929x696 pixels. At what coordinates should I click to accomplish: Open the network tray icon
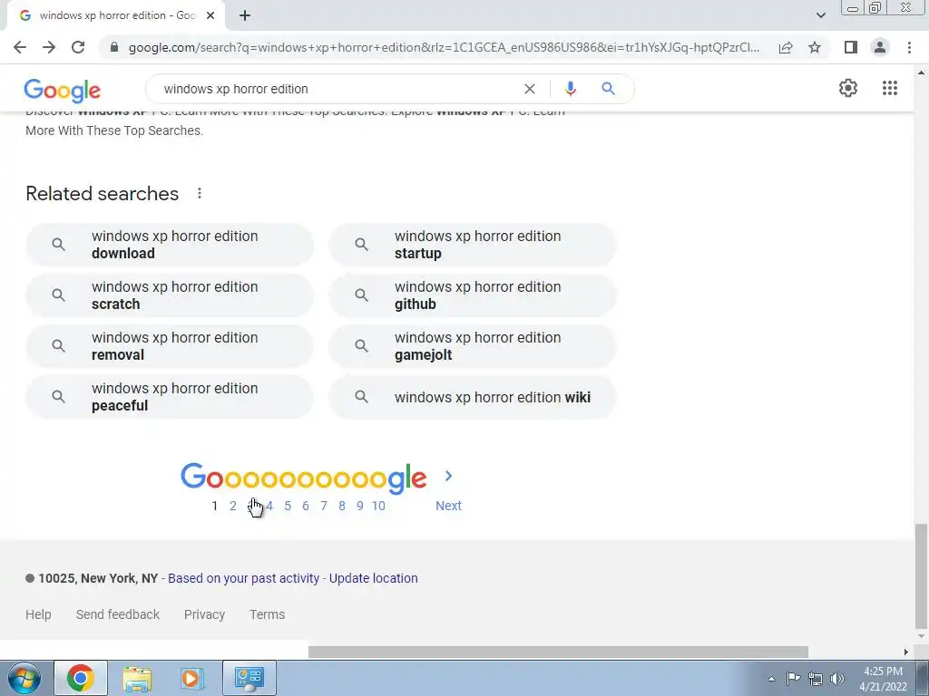coord(816,679)
